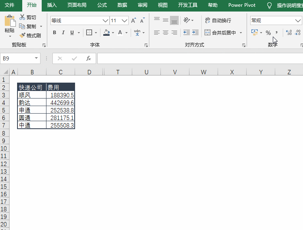Select row 5 header
Viewport: 303px width, 230px height.
tap(4, 110)
